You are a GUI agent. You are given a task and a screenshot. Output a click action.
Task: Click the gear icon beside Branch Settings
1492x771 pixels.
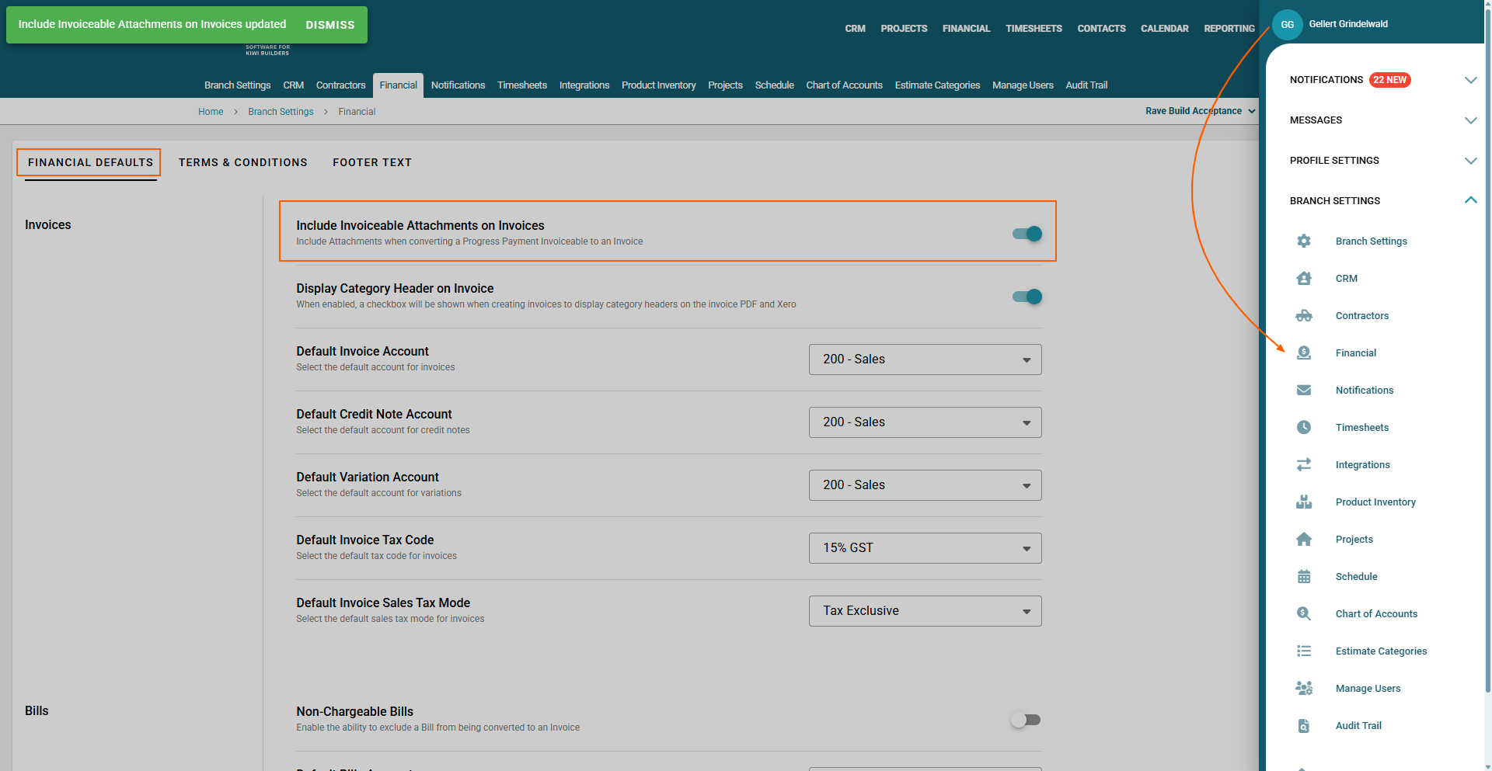point(1304,241)
